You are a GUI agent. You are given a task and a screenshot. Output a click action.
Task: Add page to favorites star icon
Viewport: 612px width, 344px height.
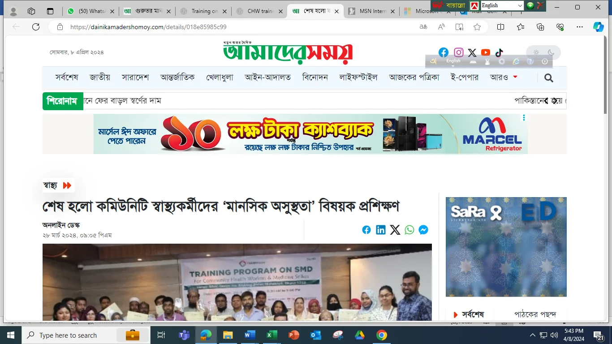(x=477, y=27)
